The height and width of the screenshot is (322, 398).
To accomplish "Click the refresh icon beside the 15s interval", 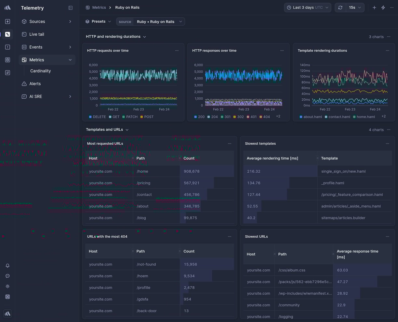I will pyautogui.click(x=340, y=7).
